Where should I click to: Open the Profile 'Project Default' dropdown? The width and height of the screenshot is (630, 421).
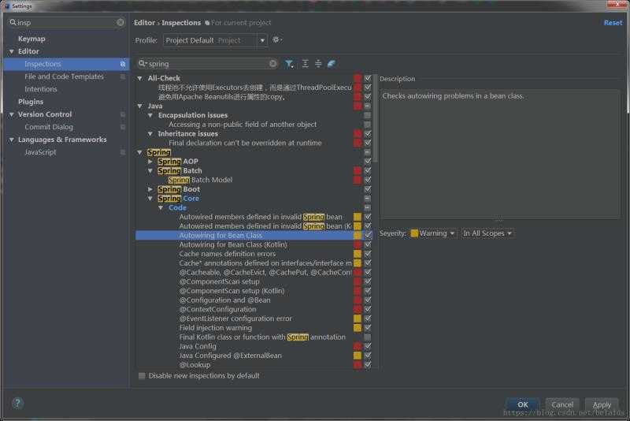point(215,41)
